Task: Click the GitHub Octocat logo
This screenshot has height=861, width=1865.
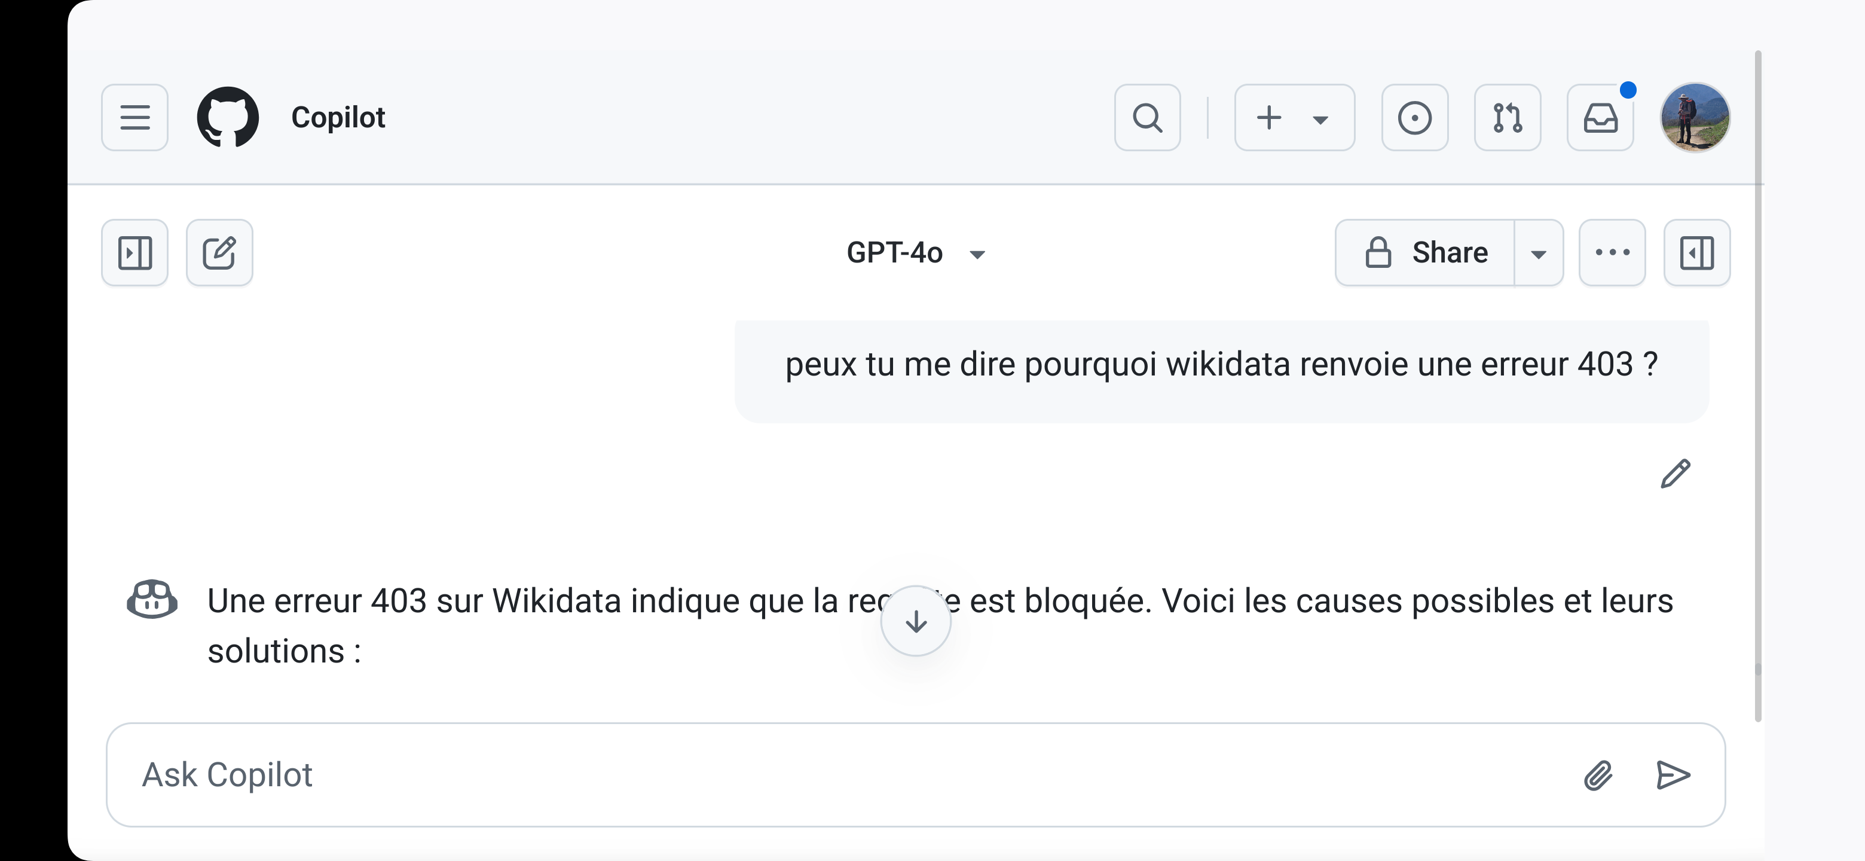Action: click(228, 117)
